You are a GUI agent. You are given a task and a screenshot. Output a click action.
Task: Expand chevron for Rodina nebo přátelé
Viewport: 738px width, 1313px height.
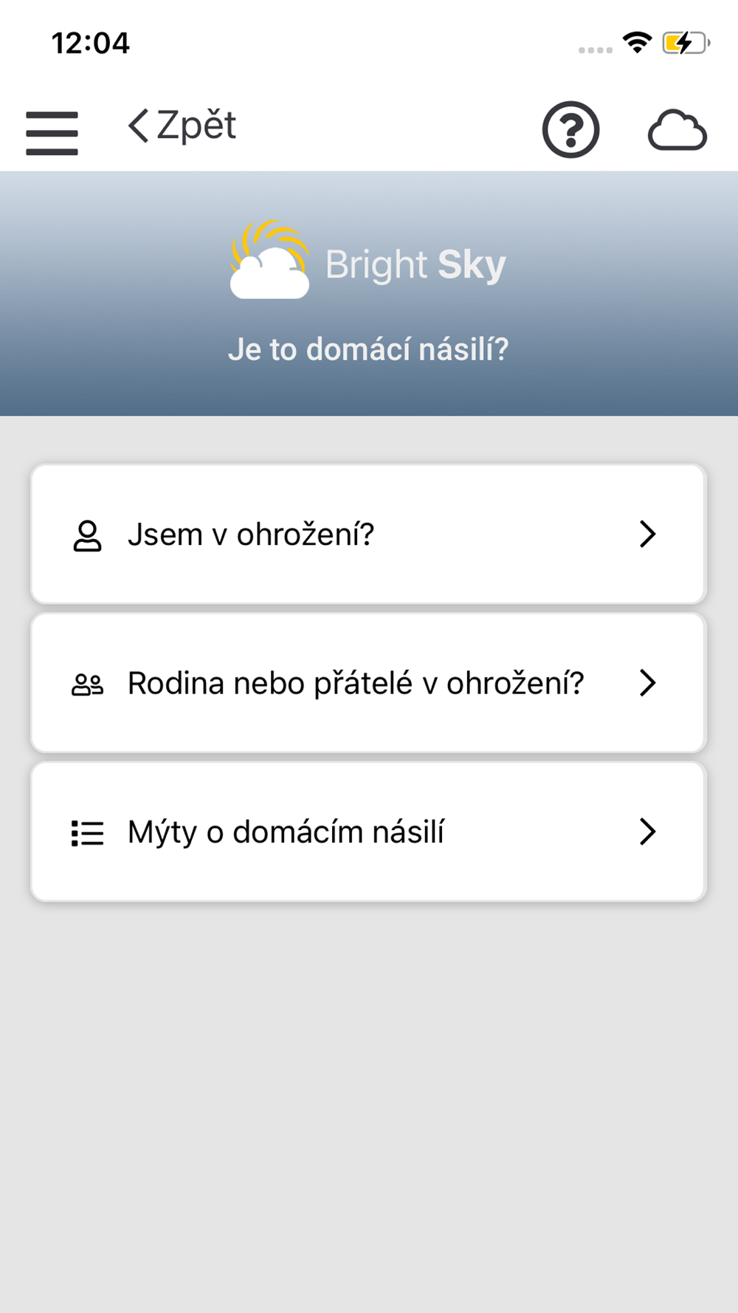[647, 683]
